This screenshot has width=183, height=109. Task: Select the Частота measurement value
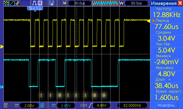[167, 15]
